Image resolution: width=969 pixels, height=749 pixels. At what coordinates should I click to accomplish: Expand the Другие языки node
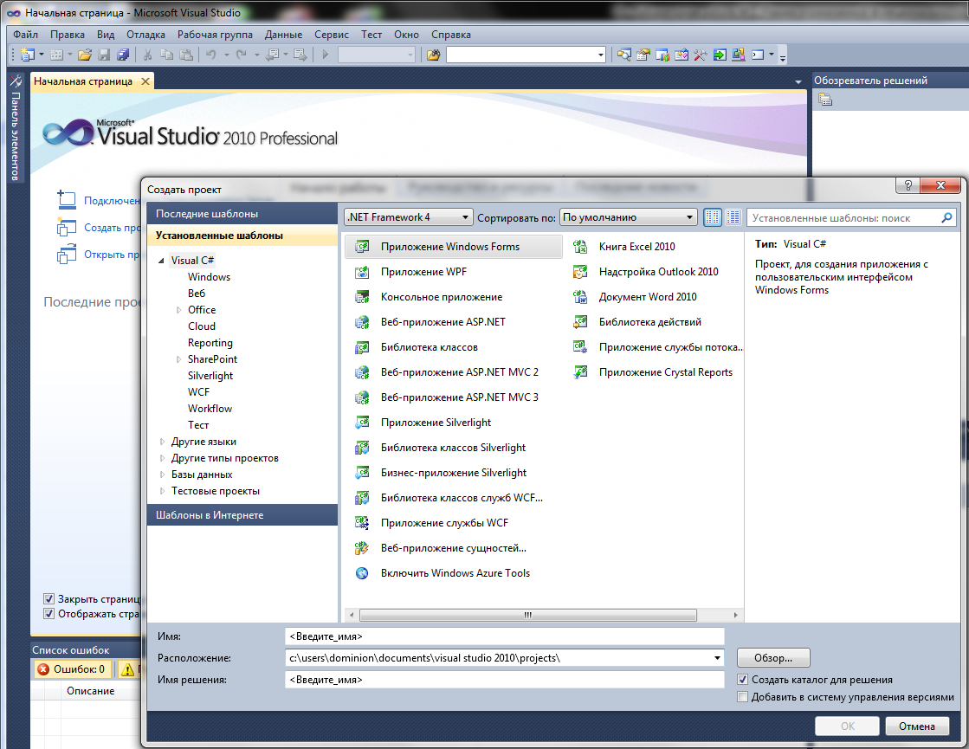pyautogui.click(x=162, y=442)
